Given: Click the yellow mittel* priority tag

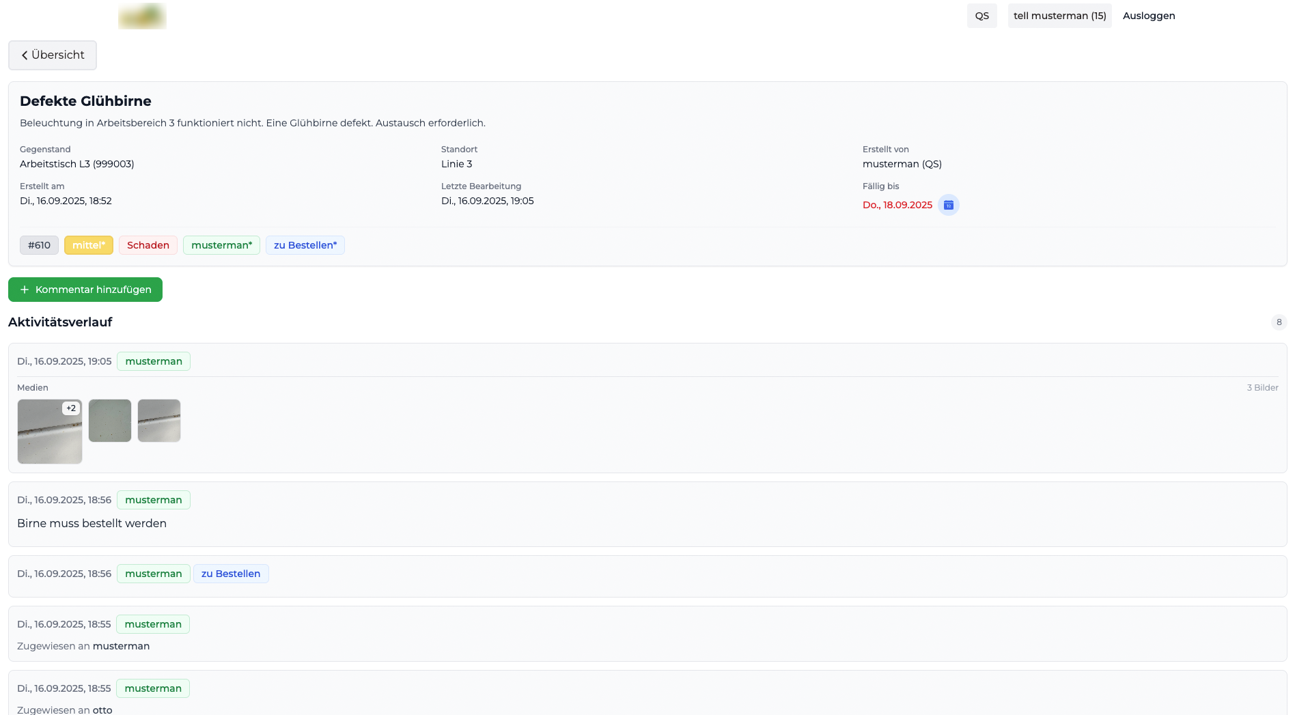Looking at the screenshot, I should point(89,245).
